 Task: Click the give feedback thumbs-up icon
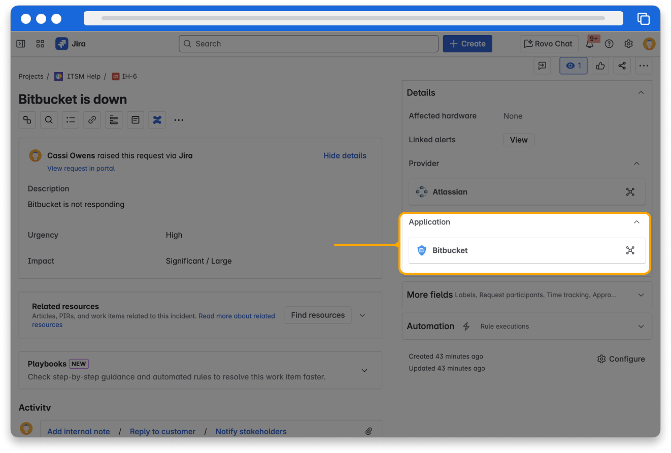tap(600, 66)
